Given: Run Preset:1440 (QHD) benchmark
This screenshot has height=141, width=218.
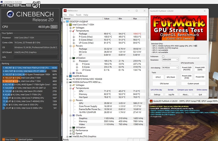Looking at the screenshot, I should 200,68.
